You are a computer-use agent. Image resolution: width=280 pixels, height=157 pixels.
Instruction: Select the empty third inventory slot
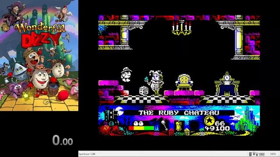tap(195, 126)
